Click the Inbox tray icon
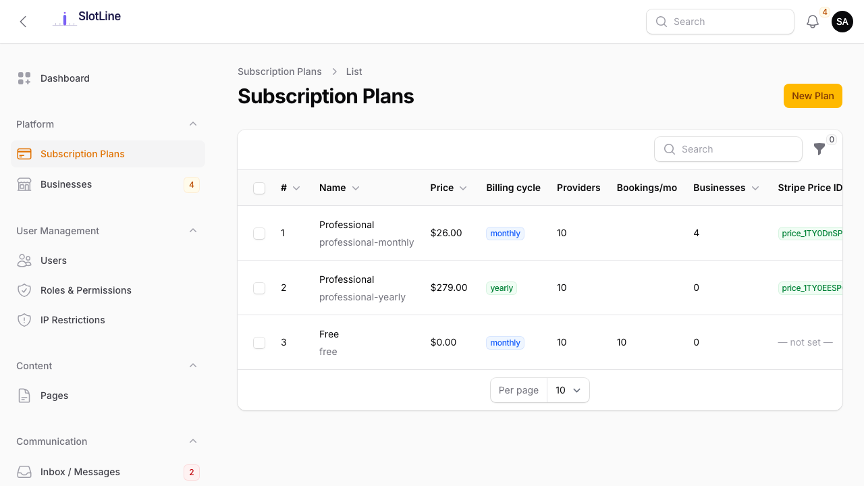This screenshot has height=486, width=864. 24,472
